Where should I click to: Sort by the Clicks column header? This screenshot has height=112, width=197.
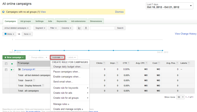[99, 63]
